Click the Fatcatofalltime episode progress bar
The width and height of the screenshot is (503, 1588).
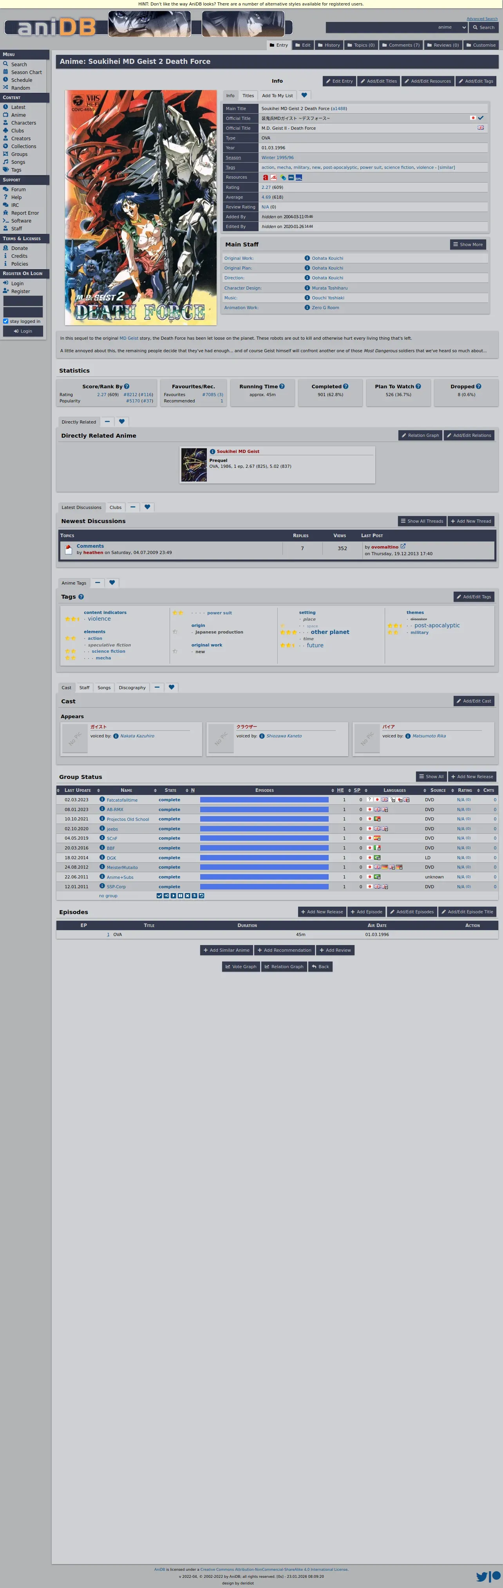[x=264, y=800]
